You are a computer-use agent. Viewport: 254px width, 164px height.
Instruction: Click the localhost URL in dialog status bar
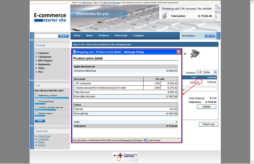pyautogui.click(x=108, y=140)
